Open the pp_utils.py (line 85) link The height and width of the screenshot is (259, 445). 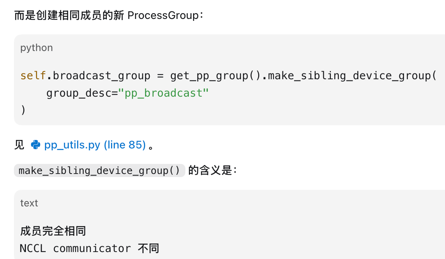tap(95, 145)
